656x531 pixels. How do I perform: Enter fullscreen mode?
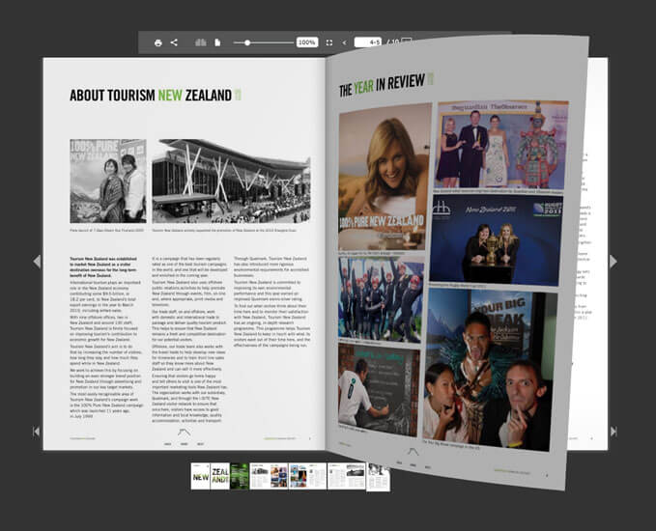tap(329, 42)
